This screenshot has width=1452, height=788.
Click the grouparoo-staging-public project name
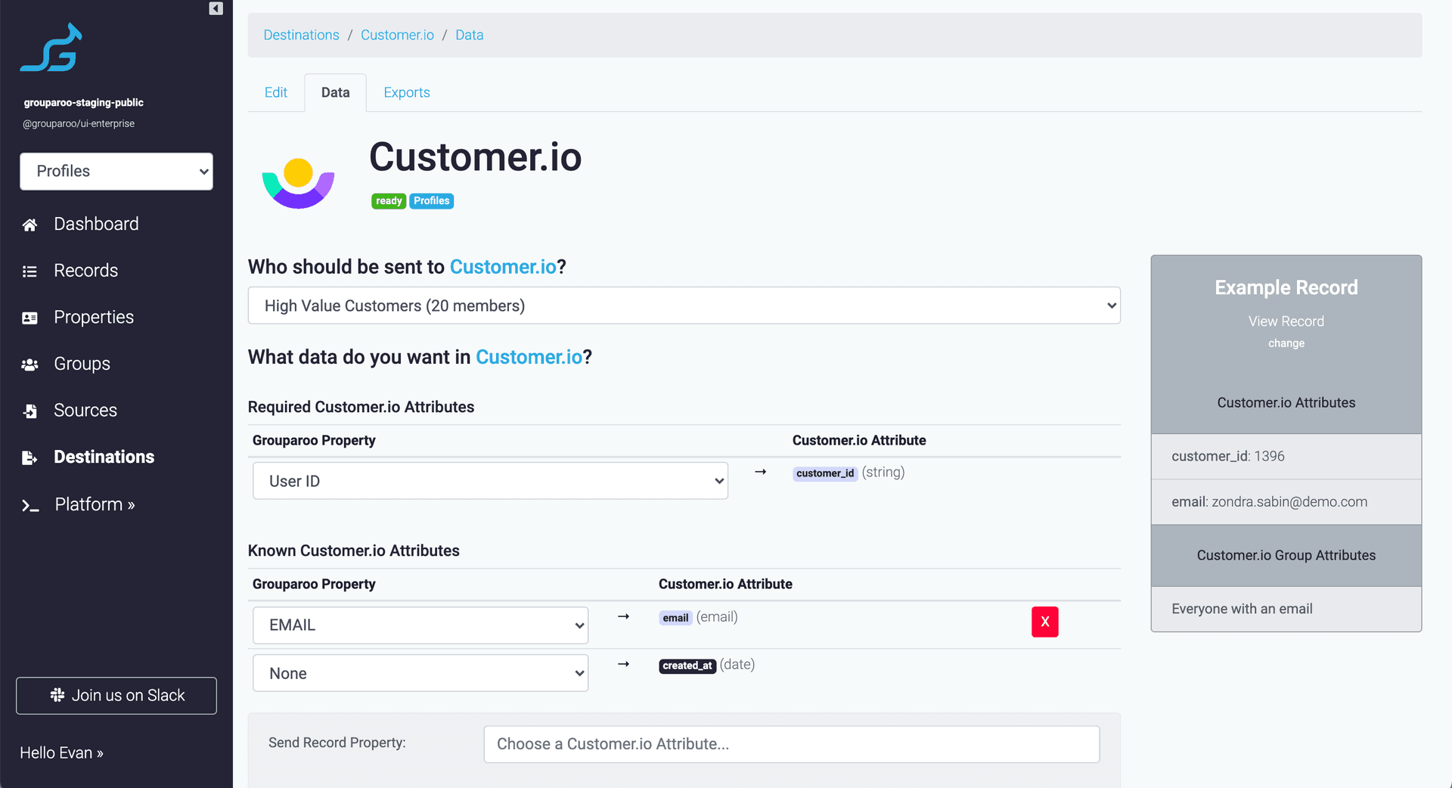tap(83, 103)
